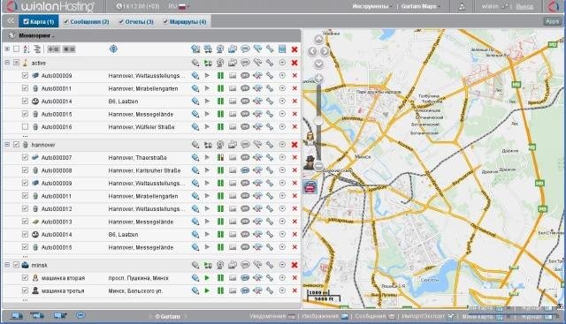The height and width of the screenshot is (324, 566).
Task: Click the wialon user name link
Action: [490, 6]
